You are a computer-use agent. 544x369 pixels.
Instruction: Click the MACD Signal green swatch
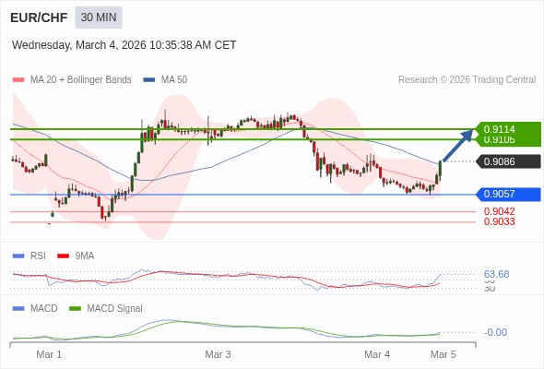coord(75,309)
